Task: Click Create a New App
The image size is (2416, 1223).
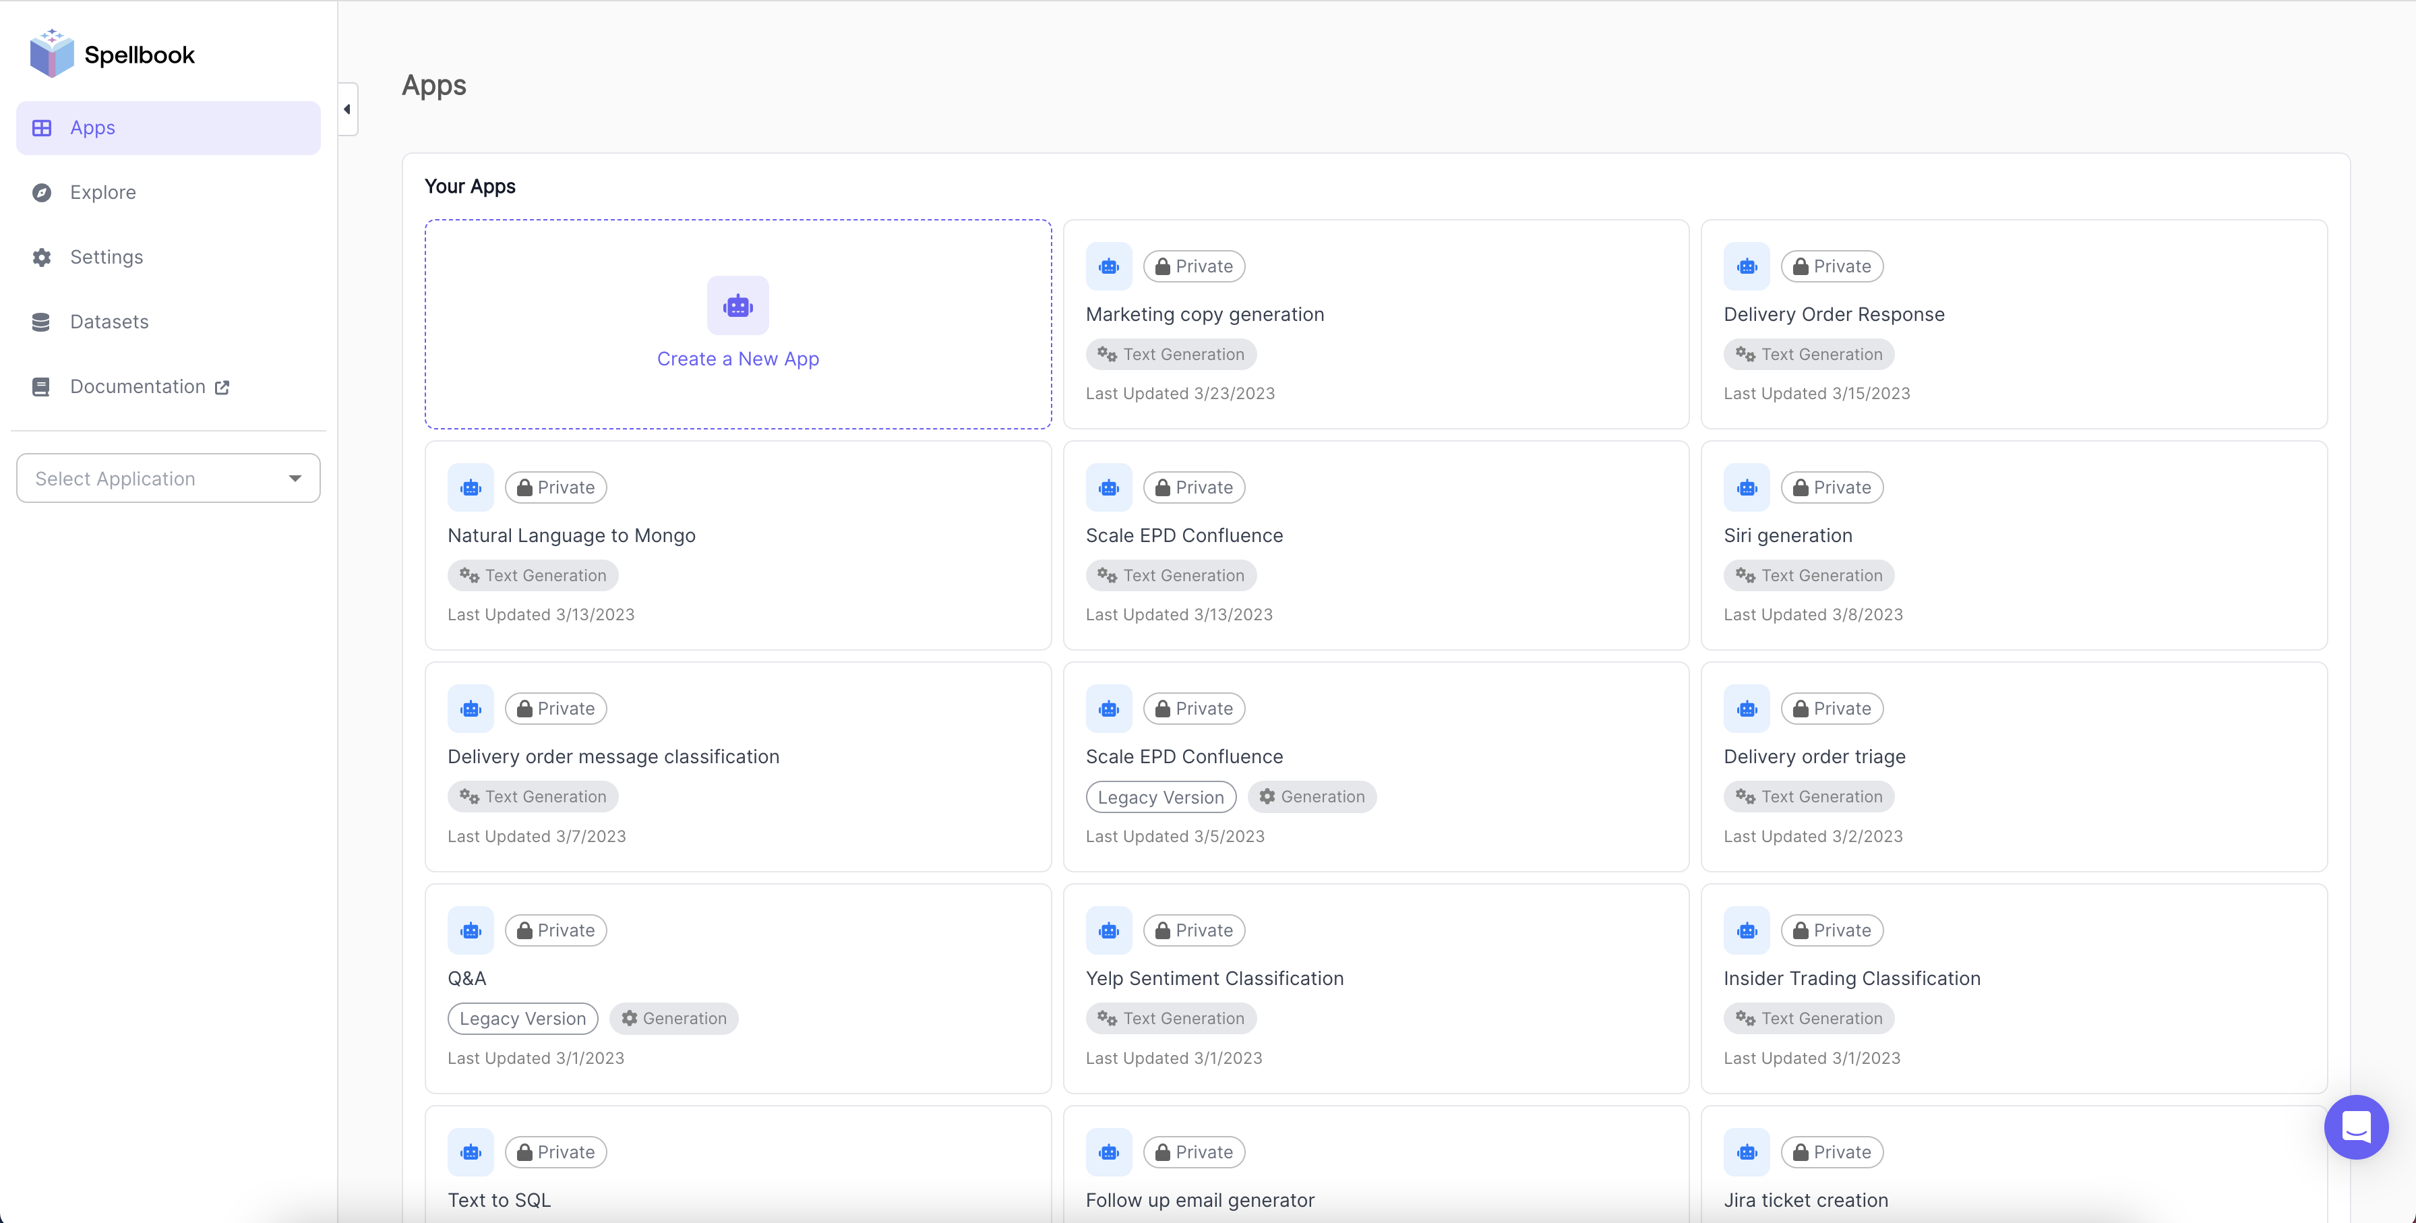Action: [737, 358]
